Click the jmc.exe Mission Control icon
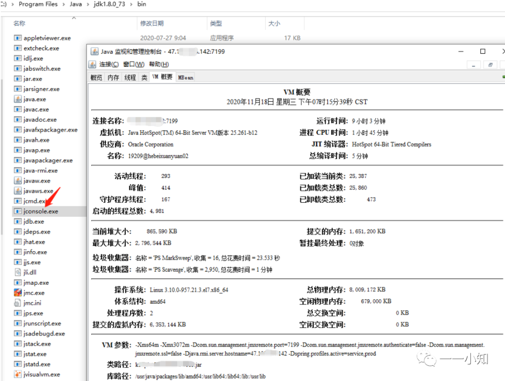 pyautogui.click(x=18, y=293)
